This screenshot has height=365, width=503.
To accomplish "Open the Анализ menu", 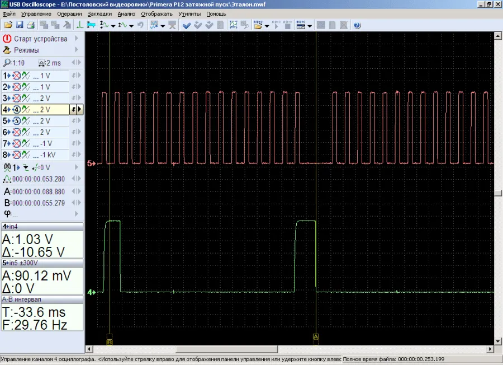I will tap(126, 14).
